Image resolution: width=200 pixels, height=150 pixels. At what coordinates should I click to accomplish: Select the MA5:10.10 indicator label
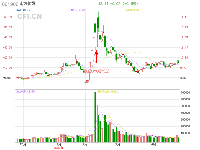click(x=23, y=10)
